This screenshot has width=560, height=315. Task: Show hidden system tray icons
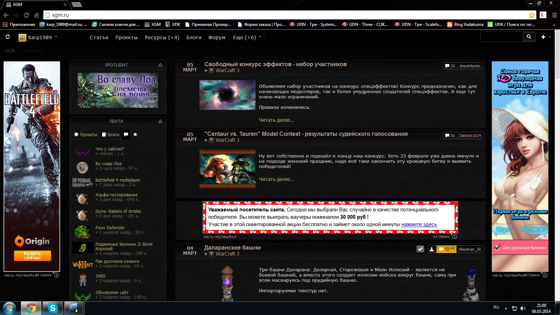pos(506,308)
